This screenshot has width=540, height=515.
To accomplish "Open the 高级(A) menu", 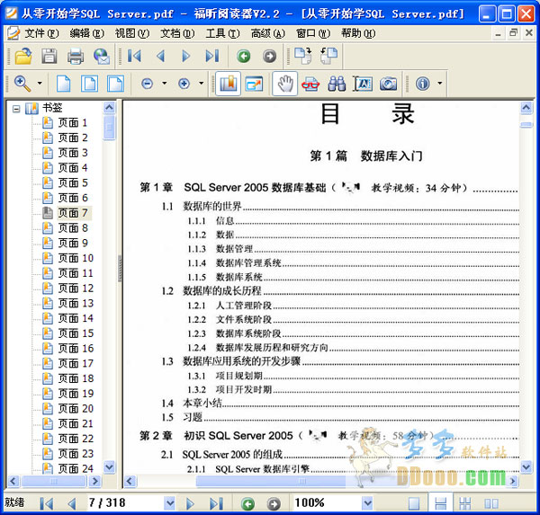I will [268, 33].
